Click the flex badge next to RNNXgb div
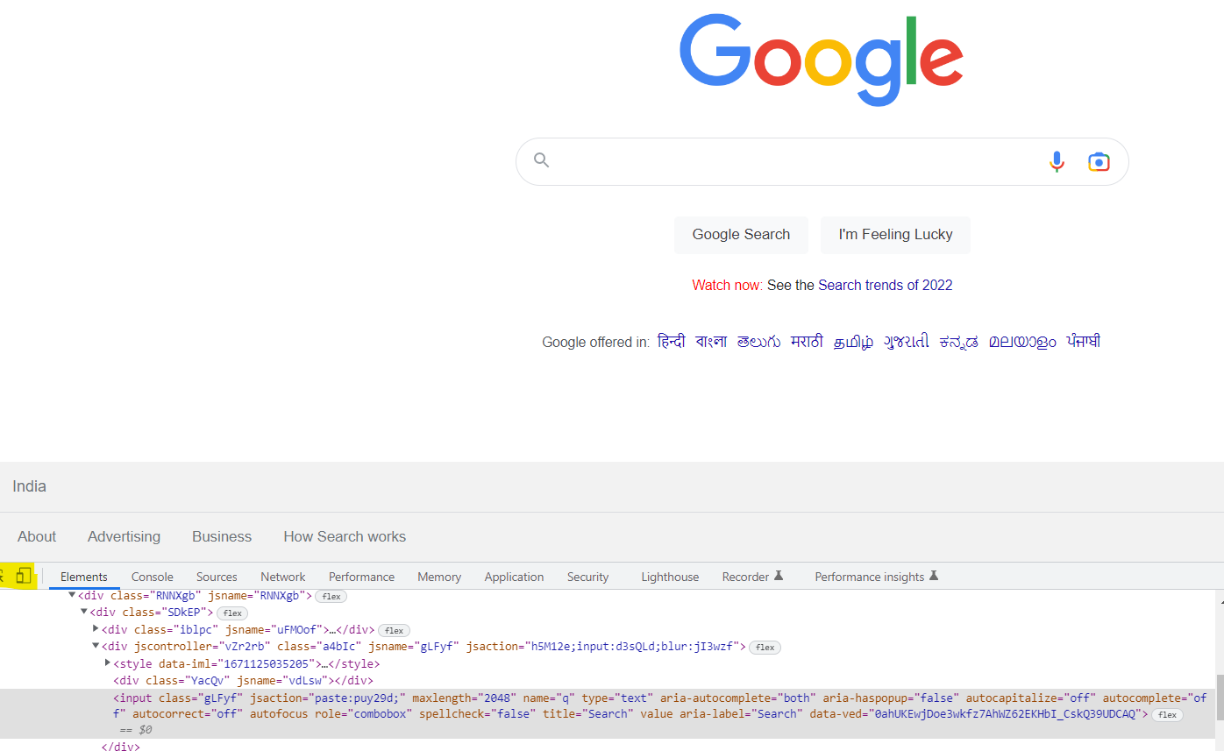 (331, 596)
